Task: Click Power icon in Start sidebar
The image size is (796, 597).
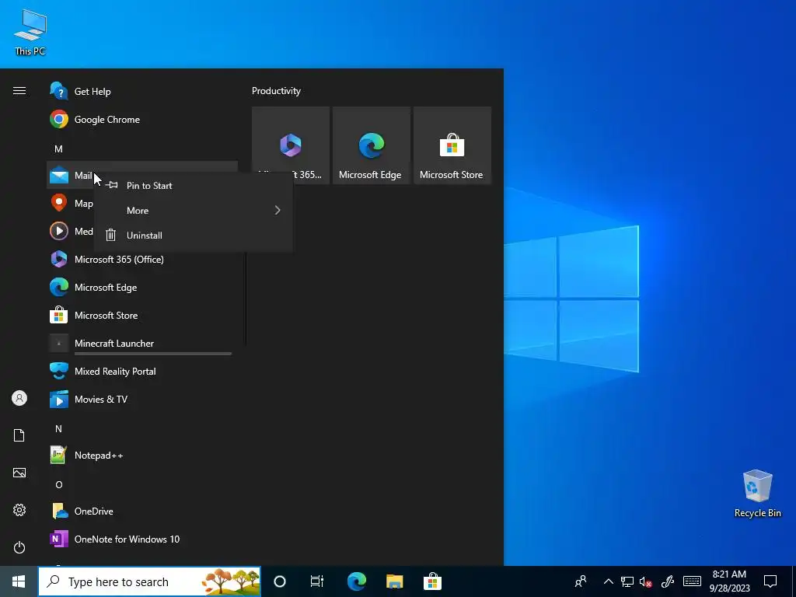Action: point(19,547)
